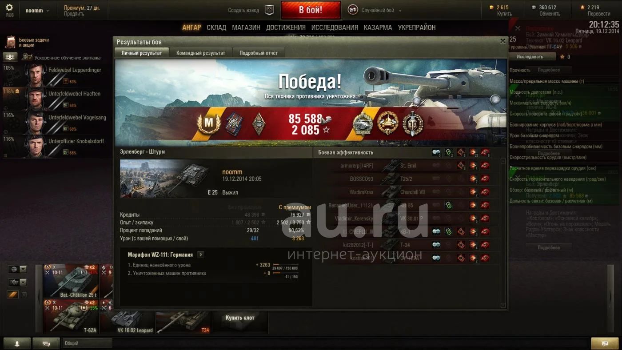The image size is (622, 350).
Task: Click the red Battle button
Action: tap(311, 10)
